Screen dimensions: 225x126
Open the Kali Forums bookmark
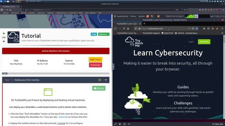tap(40, 13)
